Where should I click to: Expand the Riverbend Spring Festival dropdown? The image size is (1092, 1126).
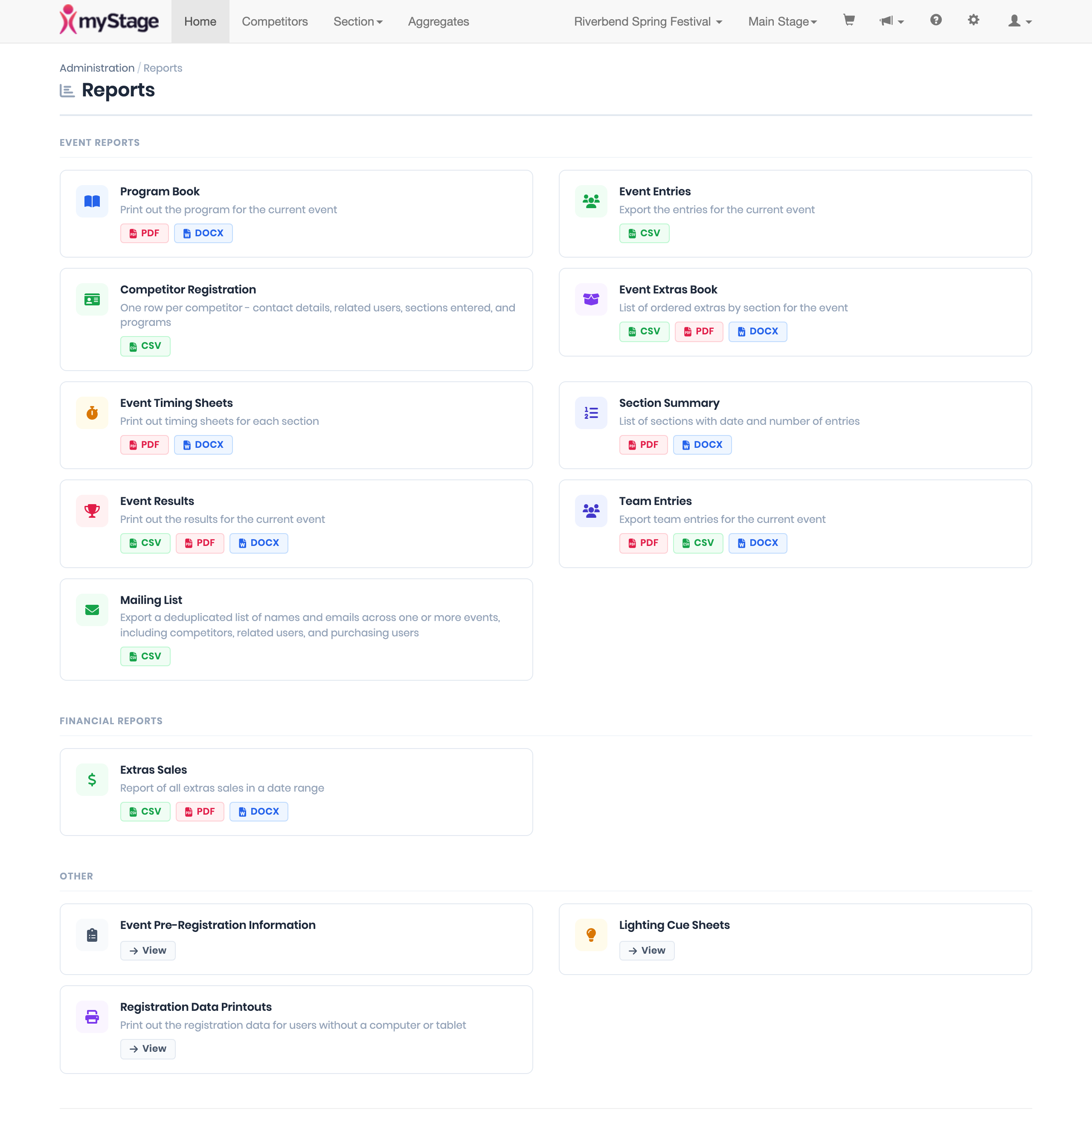tap(648, 21)
